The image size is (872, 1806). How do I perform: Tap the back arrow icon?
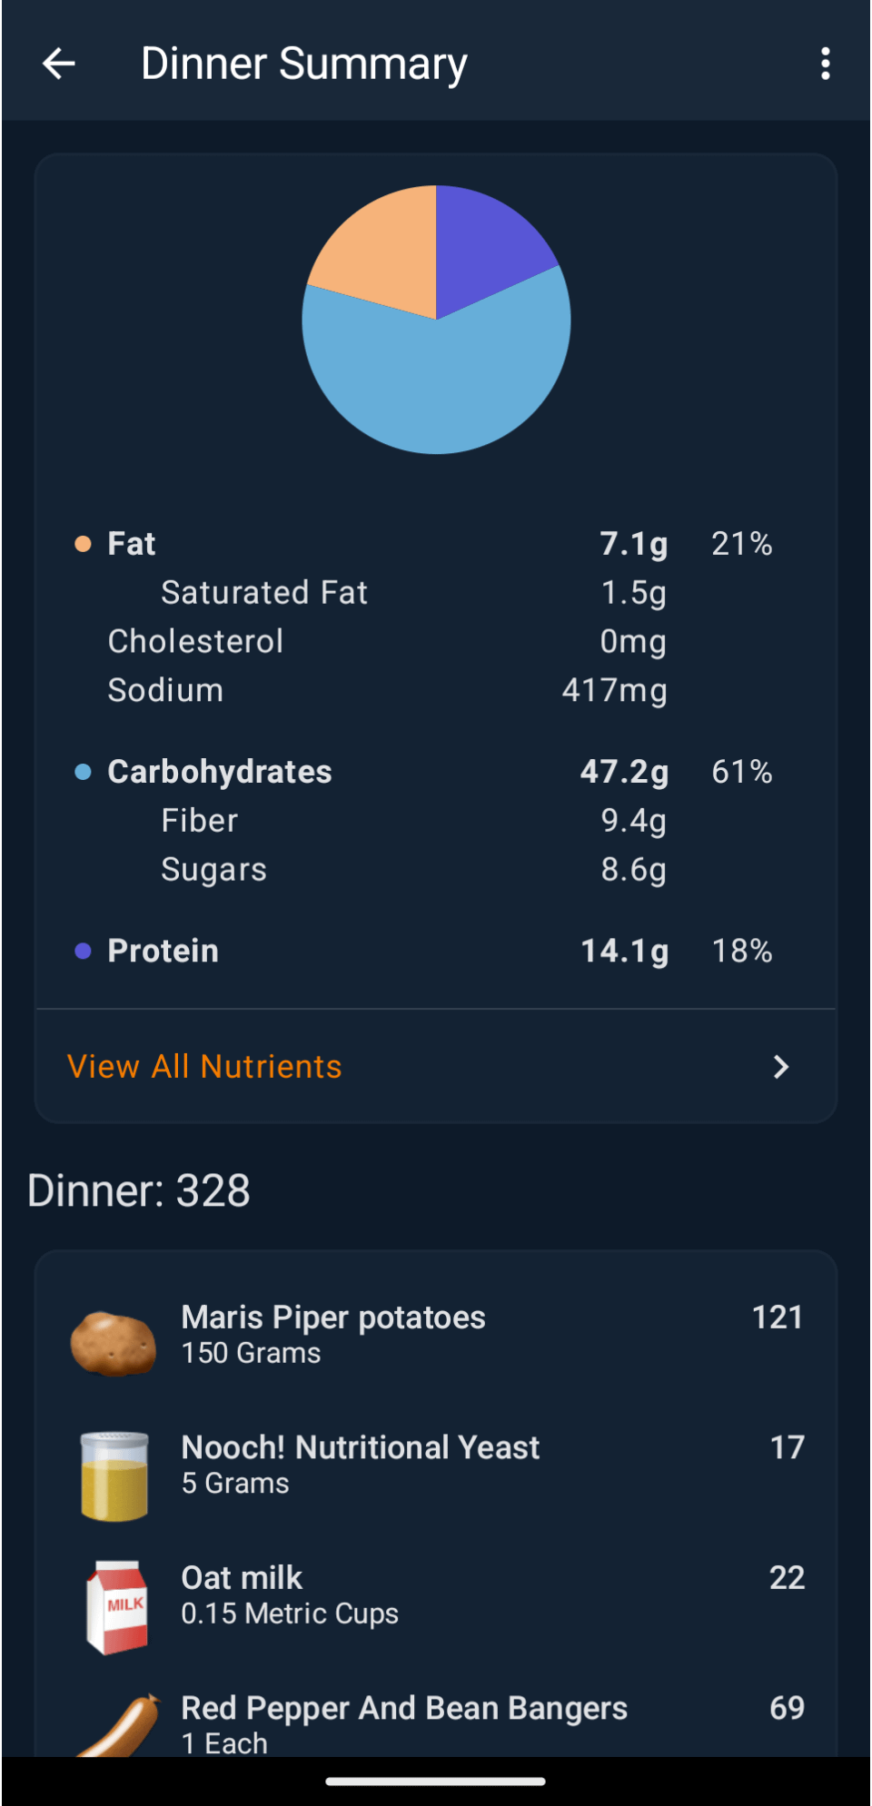coord(59,64)
